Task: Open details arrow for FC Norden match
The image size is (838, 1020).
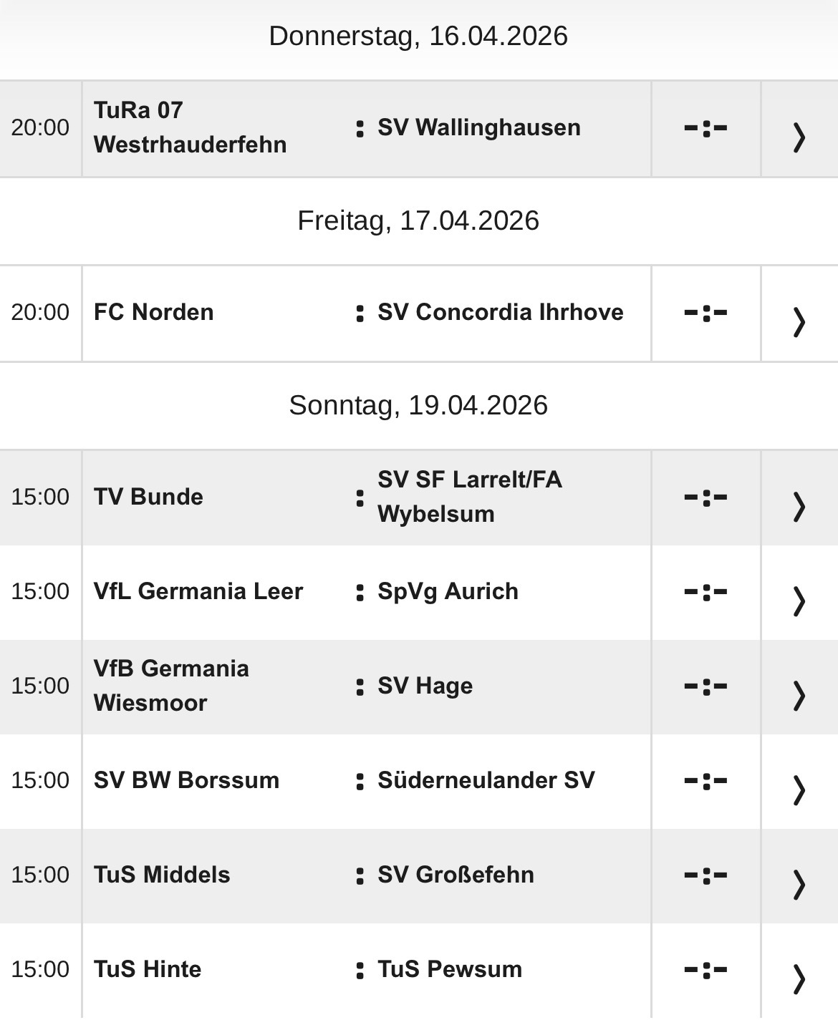Action: coord(799,321)
